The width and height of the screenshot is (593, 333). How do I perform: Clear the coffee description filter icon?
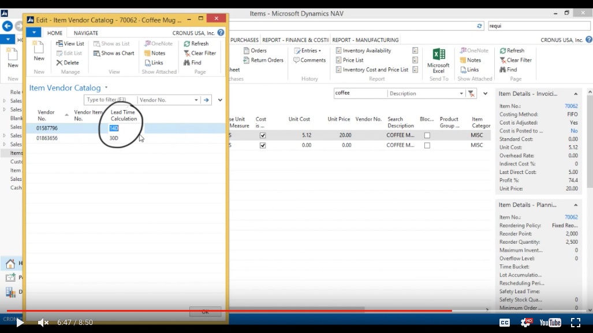(x=471, y=94)
